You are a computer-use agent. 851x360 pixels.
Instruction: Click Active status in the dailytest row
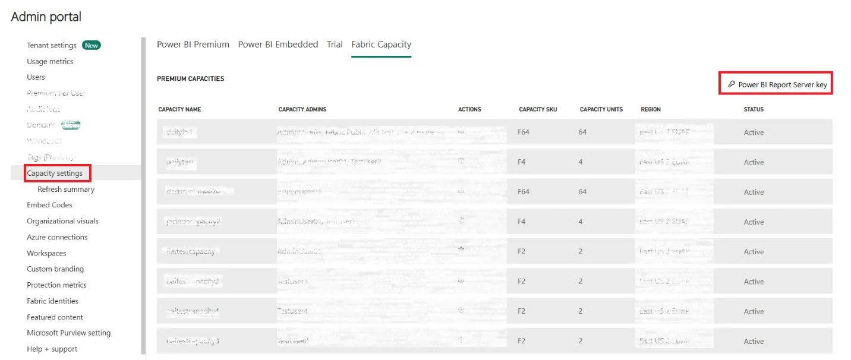(x=754, y=162)
